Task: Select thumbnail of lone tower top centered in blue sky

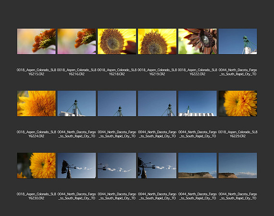Action: [117, 103]
